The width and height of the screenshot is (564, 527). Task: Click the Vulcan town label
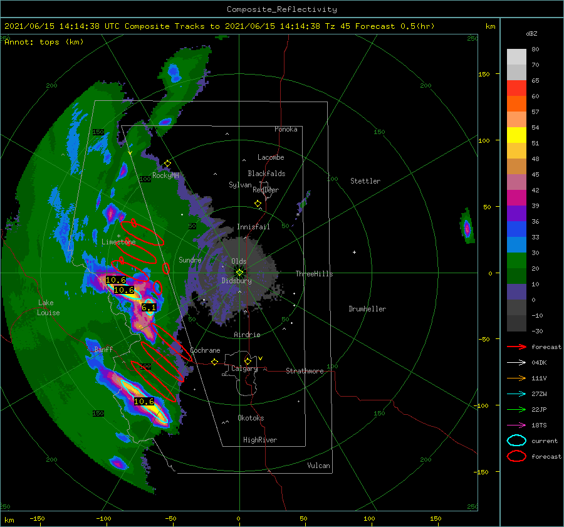(x=319, y=466)
